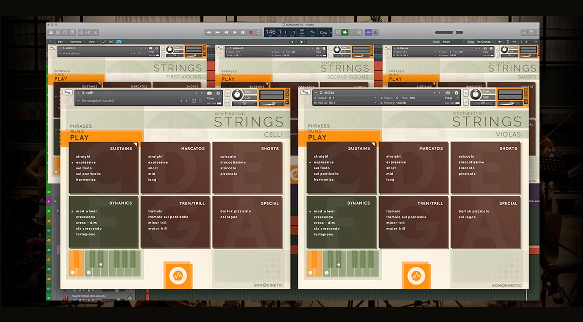Open the Edit menu dropdown
Image resolution: width=583 pixels, height=322 pixels.
click(x=61, y=42)
